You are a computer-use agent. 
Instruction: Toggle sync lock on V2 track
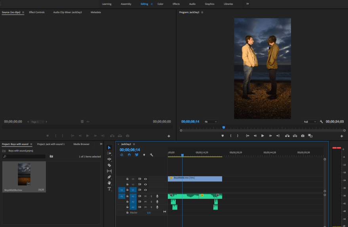[139, 184]
